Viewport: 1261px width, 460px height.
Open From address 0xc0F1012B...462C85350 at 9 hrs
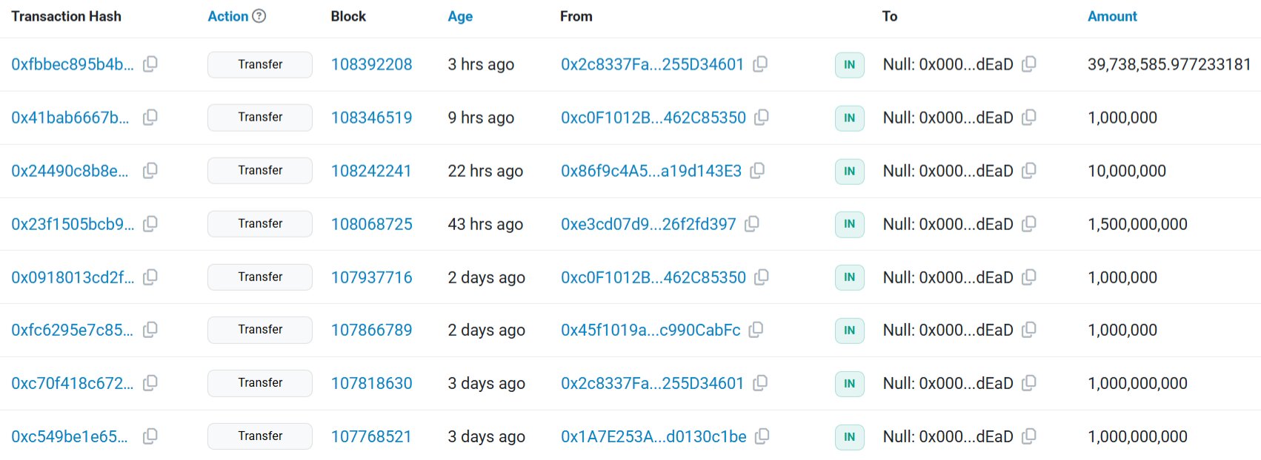click(653, 118)
